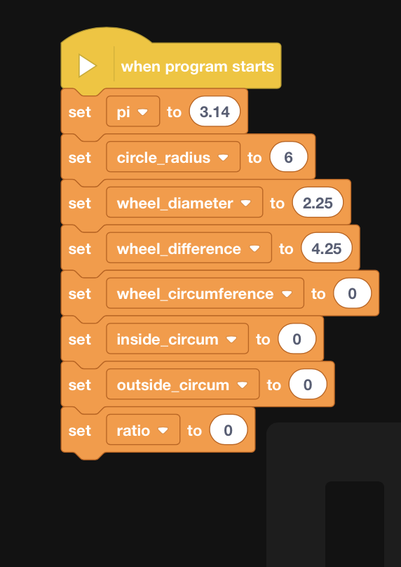Click the 3.14 value field
Image resolution: width=401 pixels, height=567 pixels.
pos(215,112)
